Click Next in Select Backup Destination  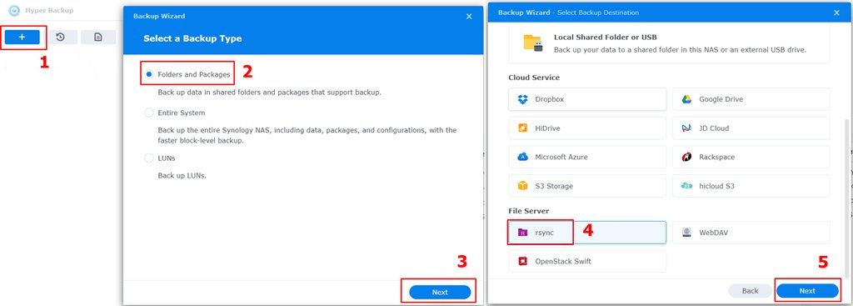point(807,291)
